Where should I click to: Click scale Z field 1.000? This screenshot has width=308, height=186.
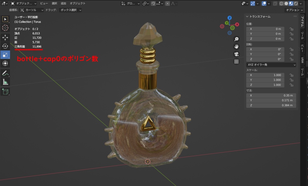(265, 85)
